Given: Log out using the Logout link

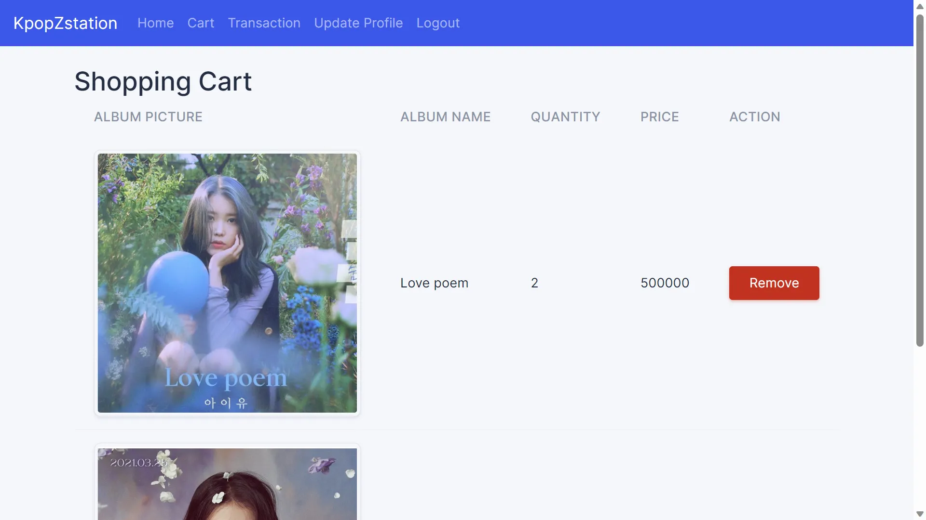Looking at the screenshot, I should coord(437,23).
